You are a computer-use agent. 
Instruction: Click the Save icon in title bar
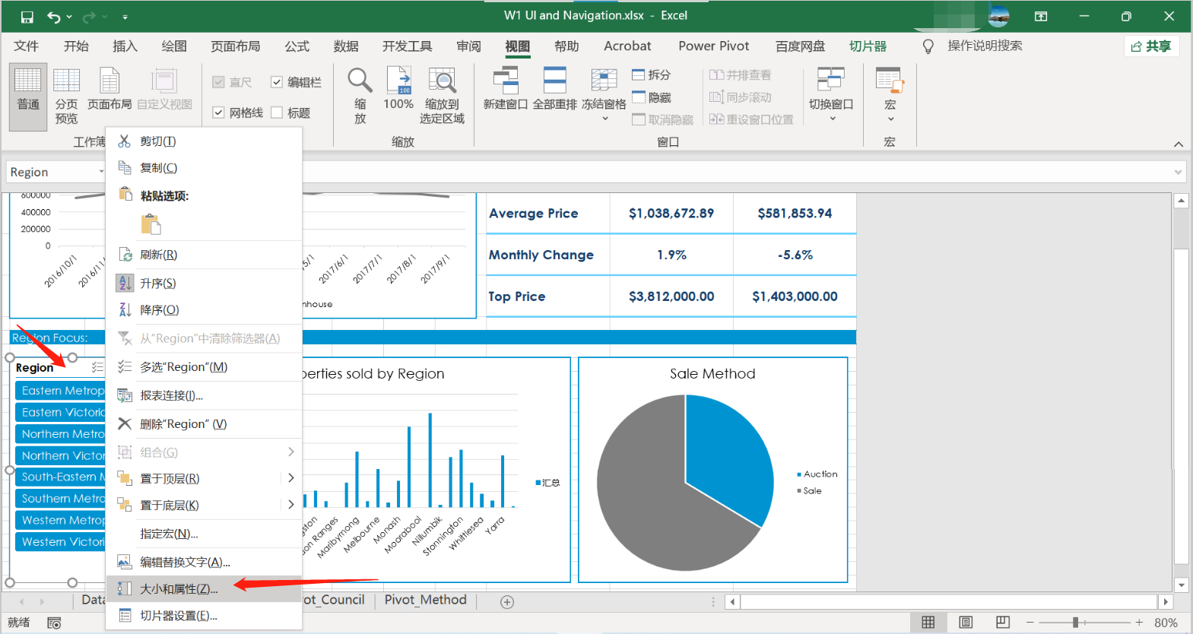click(x=27, y=17)
